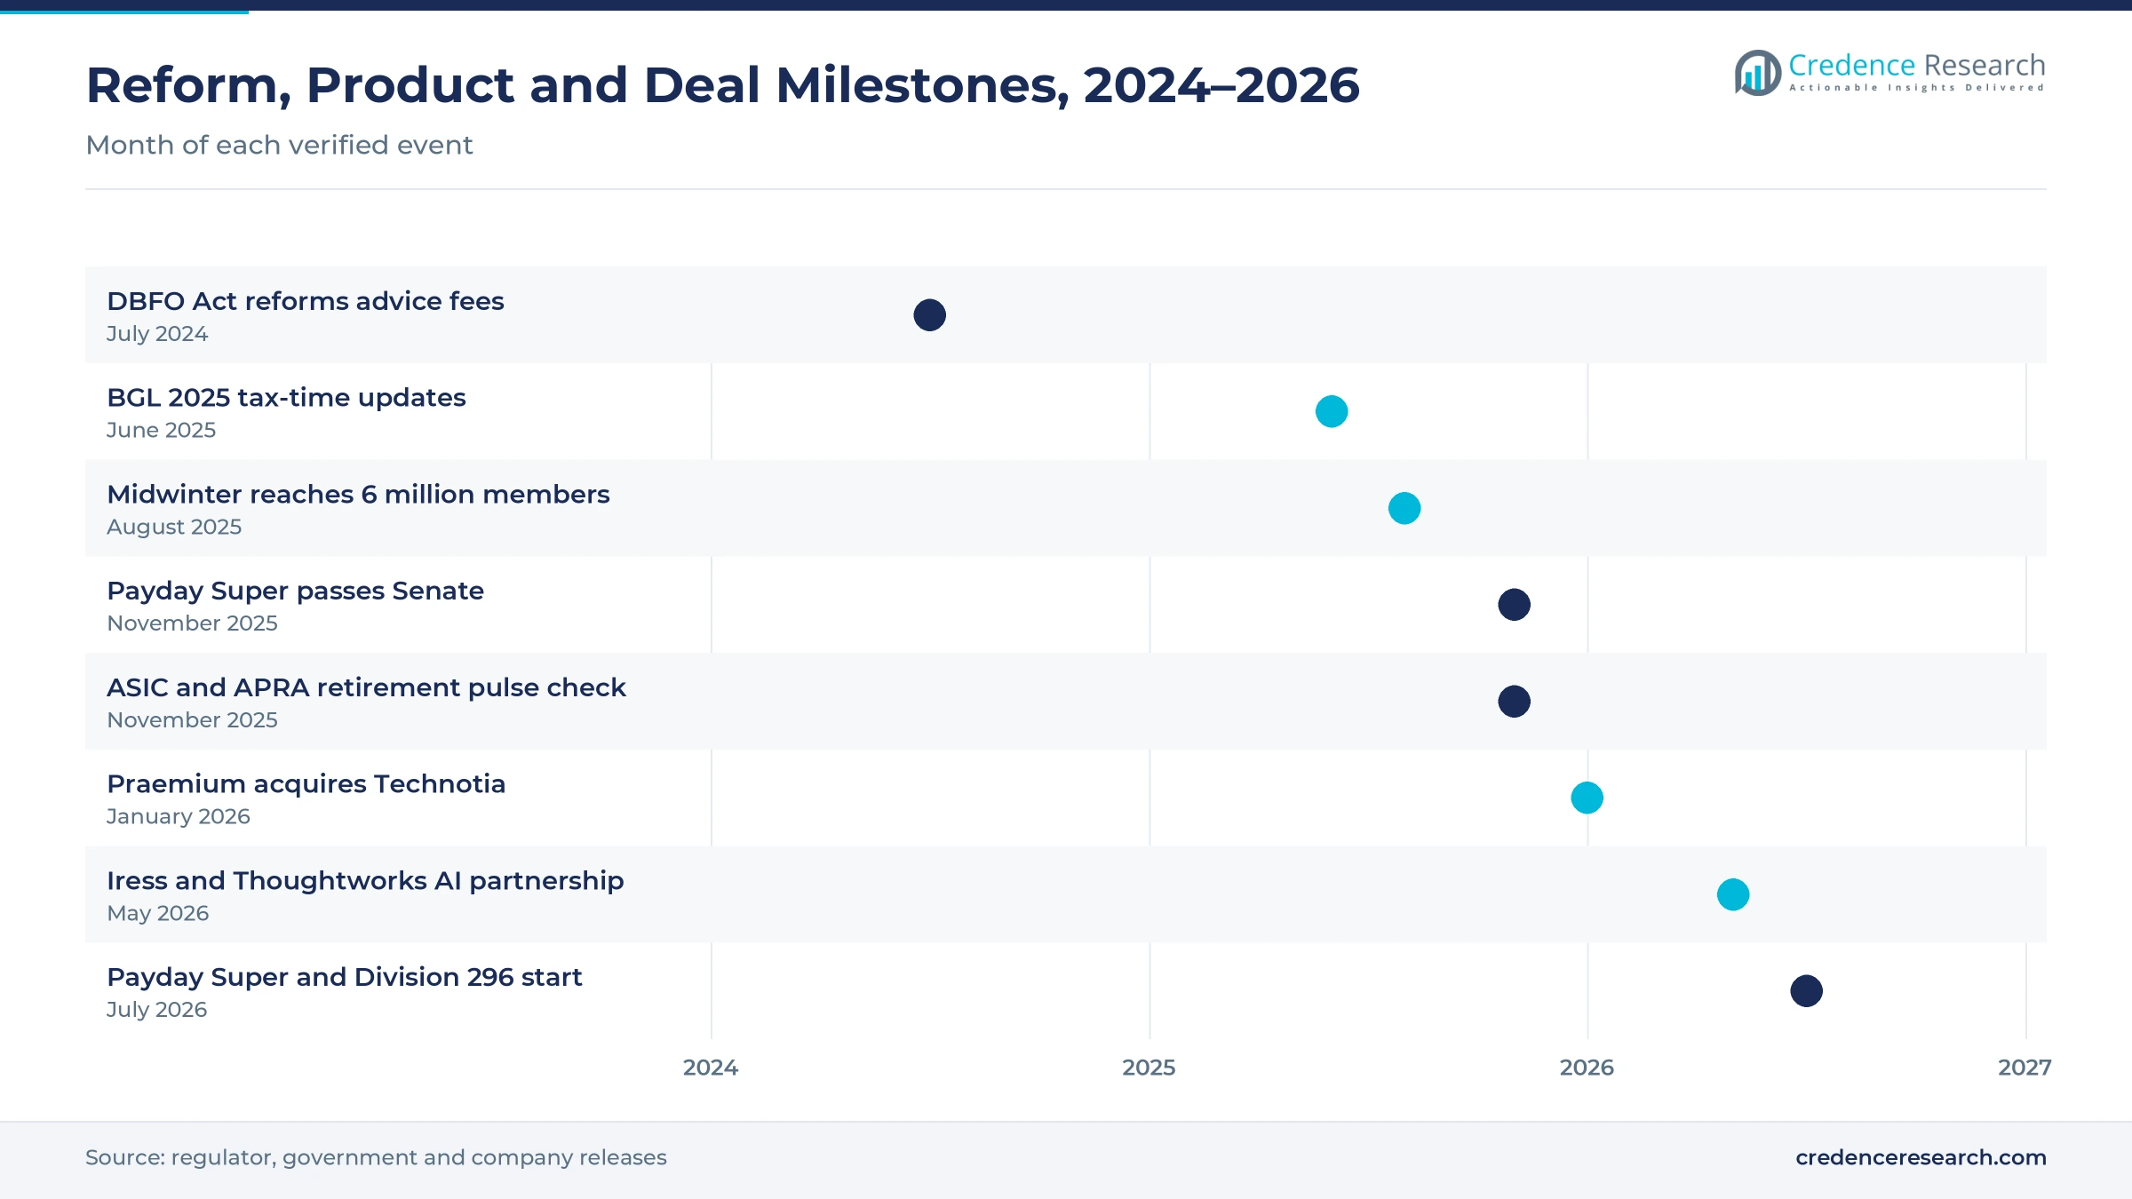Click the January 2026 date text
Screen dimensions: 2132x1199
pos(179,816)
